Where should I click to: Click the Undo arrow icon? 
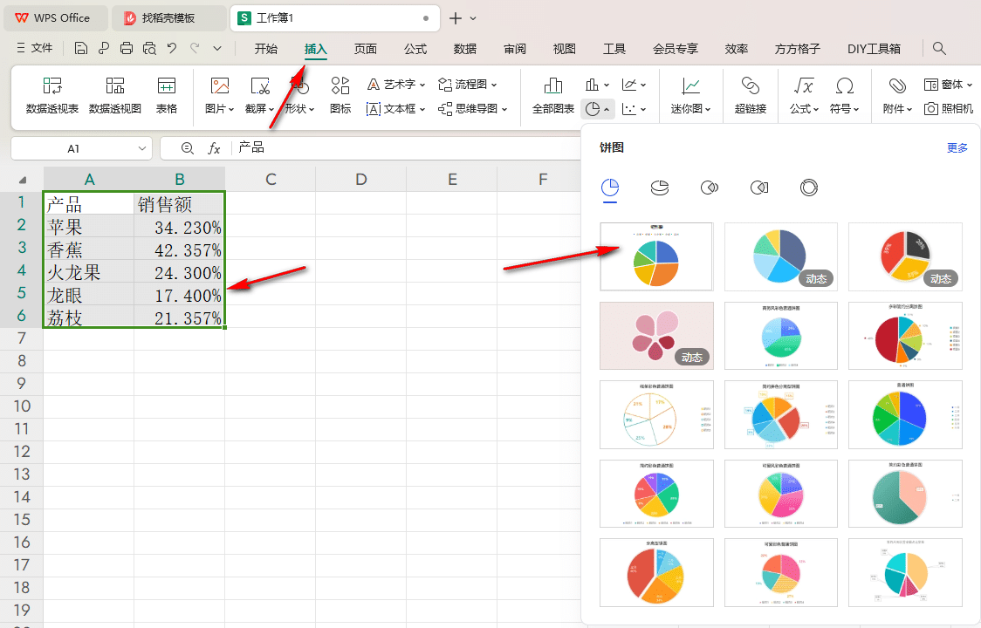(x=171, y=48)
